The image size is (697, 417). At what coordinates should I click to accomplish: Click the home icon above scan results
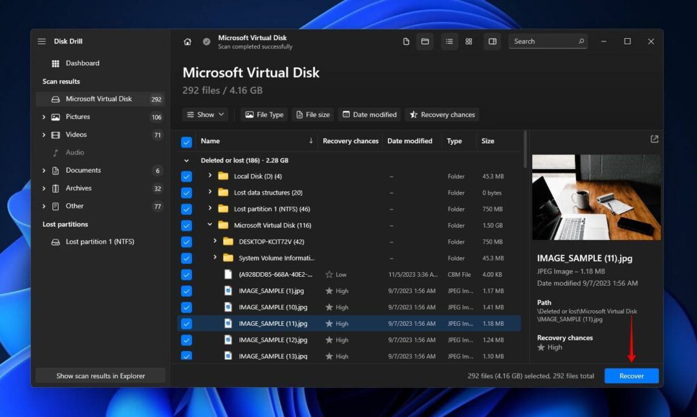(x=187, y=41)
